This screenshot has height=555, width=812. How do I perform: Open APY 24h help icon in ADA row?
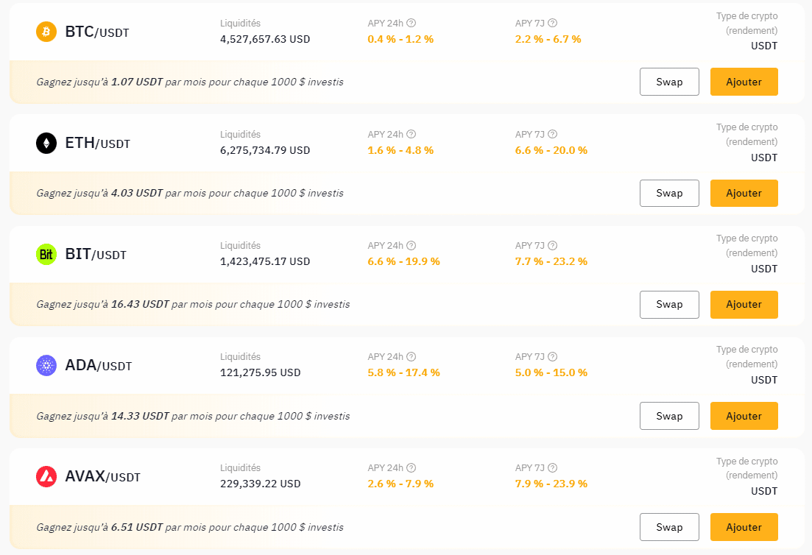[x=412, y=356]
